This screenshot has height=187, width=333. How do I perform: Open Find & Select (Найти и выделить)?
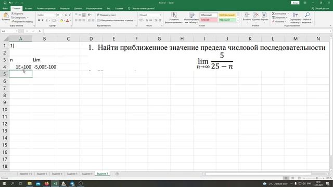tap(307, 17)
